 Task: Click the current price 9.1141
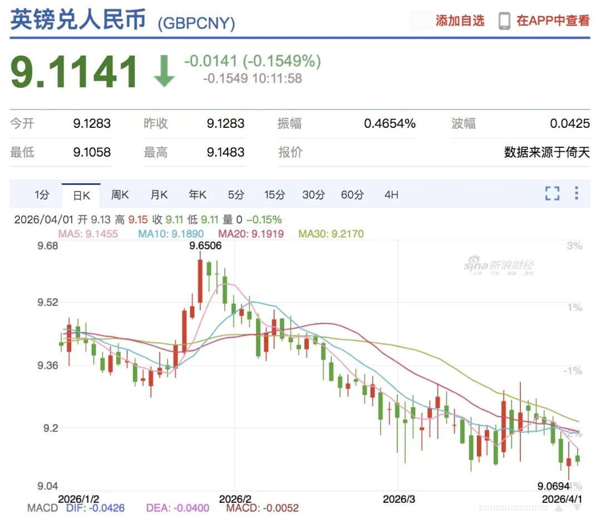click(73, 71)
